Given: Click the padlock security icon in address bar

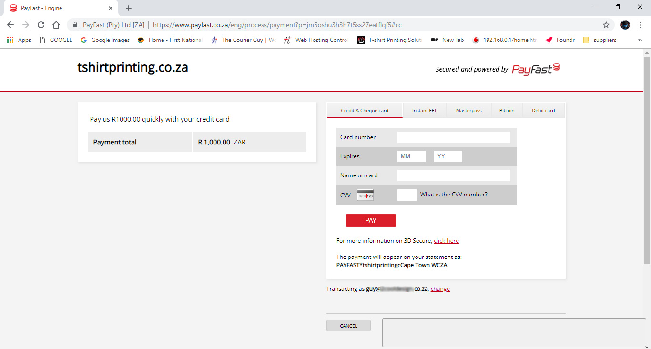Looking at the screenshot, I should [75, 25].
